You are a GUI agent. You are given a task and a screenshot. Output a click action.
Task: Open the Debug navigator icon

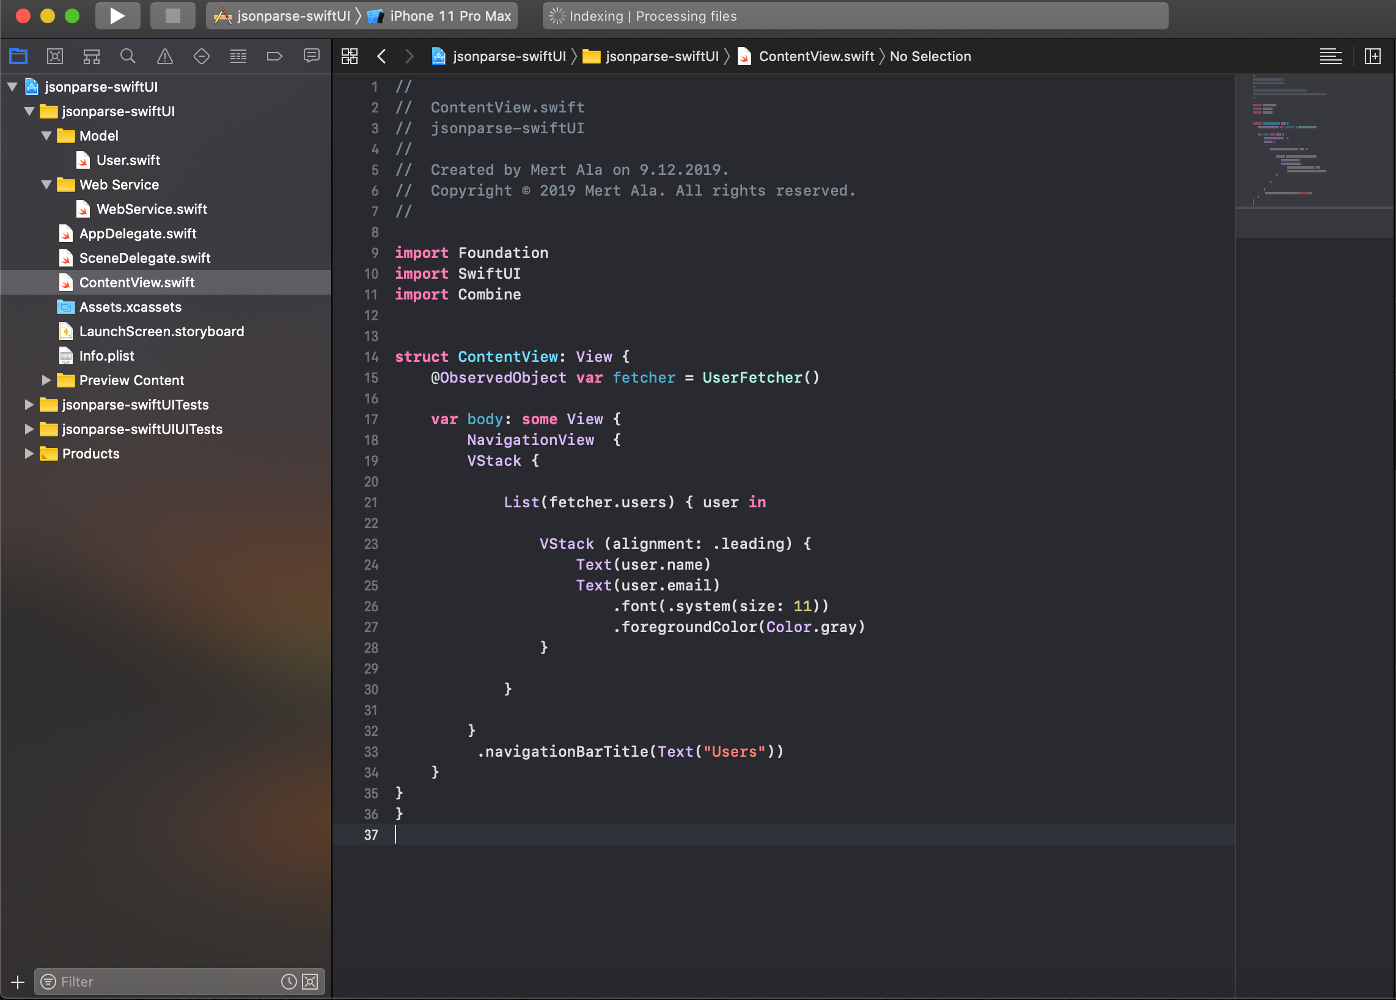(x=238, y=57)
